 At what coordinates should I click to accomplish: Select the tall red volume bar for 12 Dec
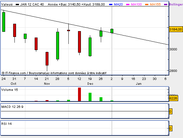[79, 94]
